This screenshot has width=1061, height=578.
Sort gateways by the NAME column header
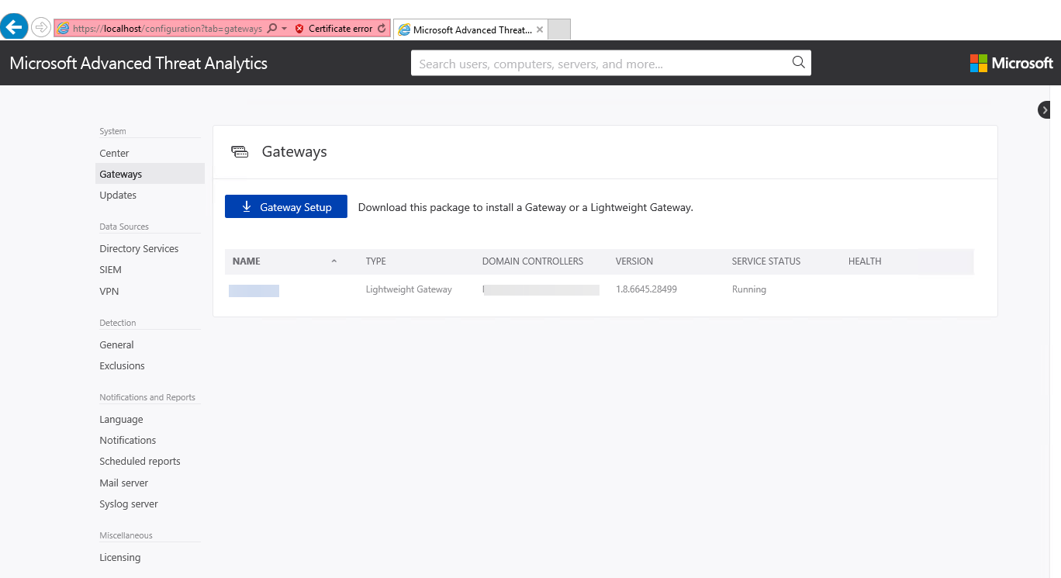(x=247, y=261)
